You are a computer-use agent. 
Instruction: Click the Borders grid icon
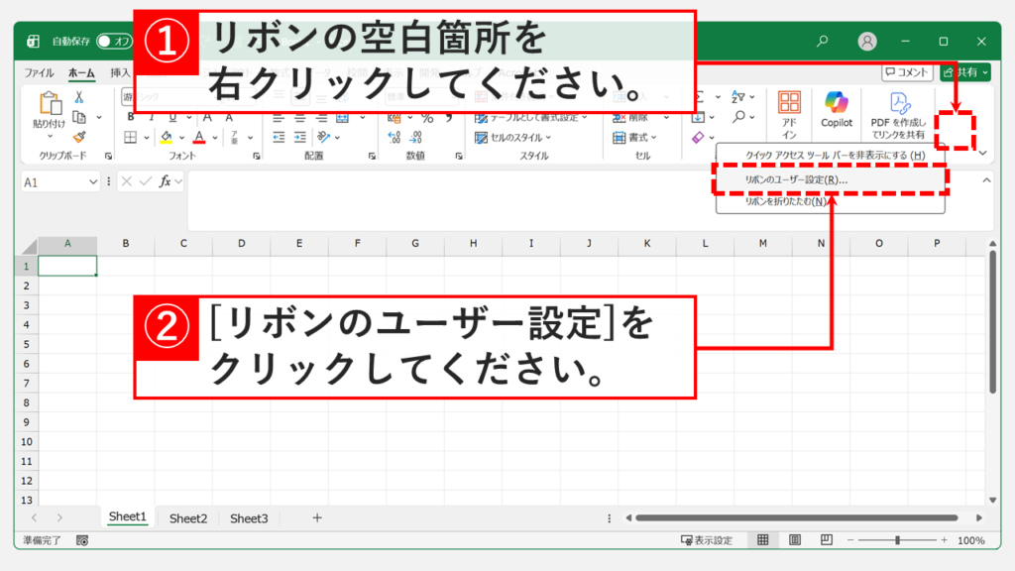pos(131,137)
